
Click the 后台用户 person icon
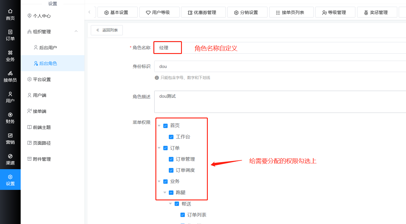(36, 47)
